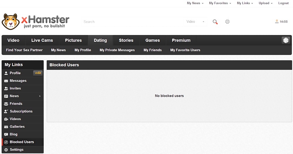The height and width of the screenshot is (154, 293).
Task: Switch to the Stories tab
Action: (126, 40)
